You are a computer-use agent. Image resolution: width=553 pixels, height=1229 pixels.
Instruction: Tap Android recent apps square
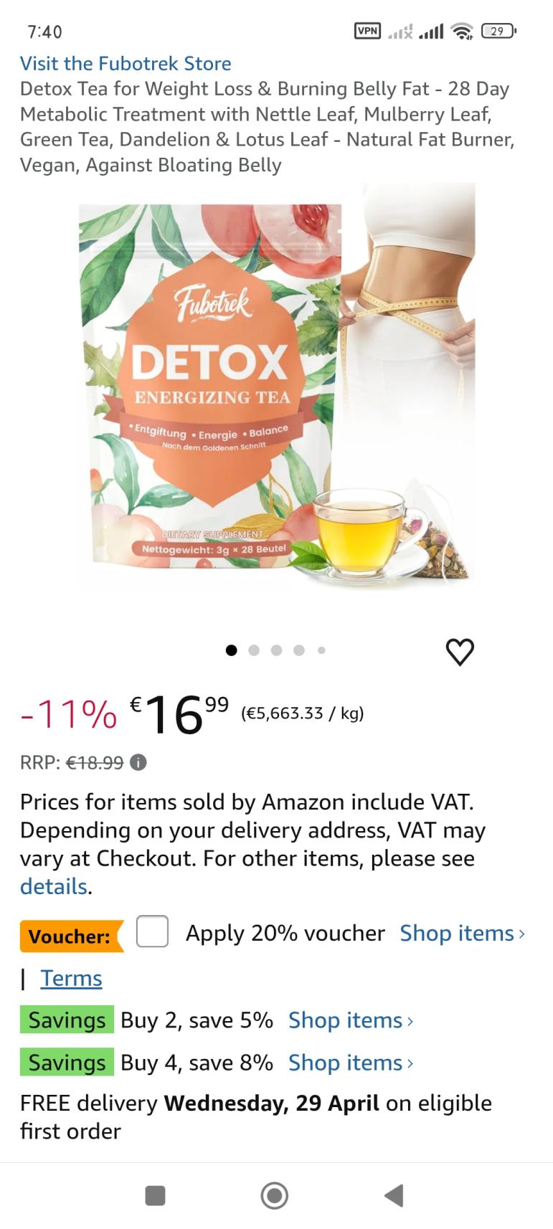[x=156, y=1195]
